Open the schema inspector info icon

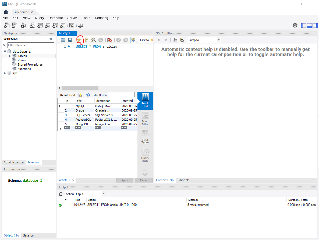tap(23, 26)
